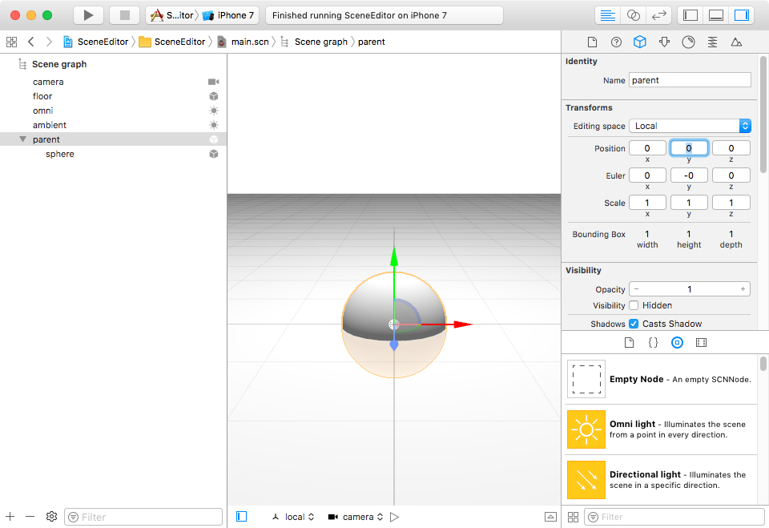
Task: Select the Empty Node library item
Action: tap(662, 379)
